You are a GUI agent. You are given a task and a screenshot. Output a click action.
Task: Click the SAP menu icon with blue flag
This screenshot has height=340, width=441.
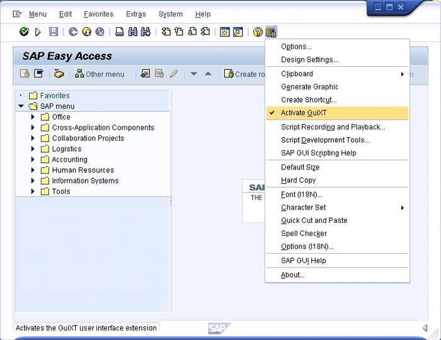[x=38, y=74]
